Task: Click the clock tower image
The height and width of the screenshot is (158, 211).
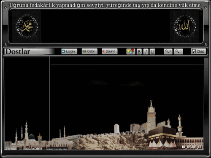Action: coord(151,115)
